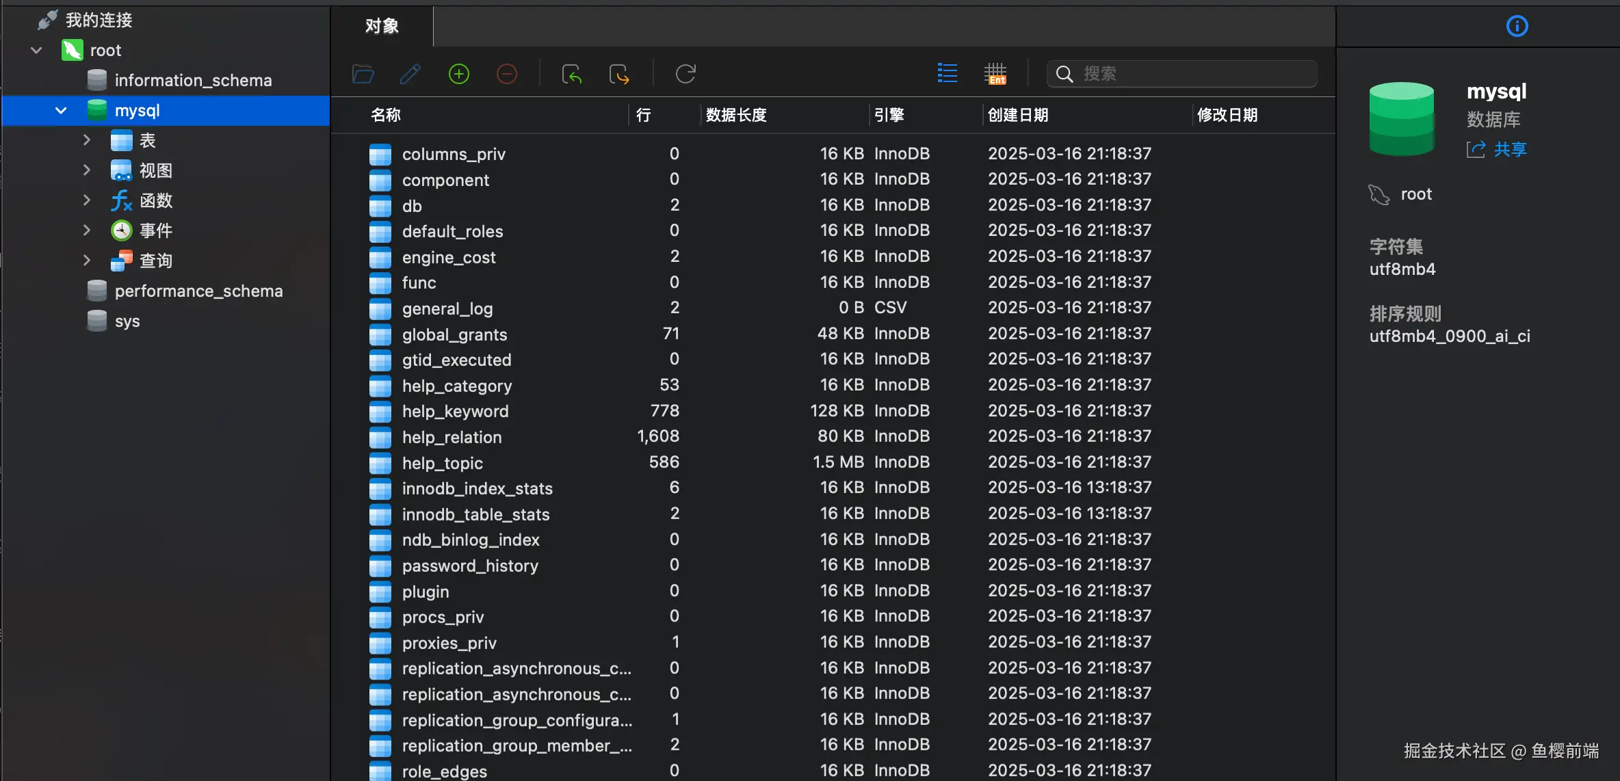Collapse the root connection node
This screenshot has width=1620, height=781.
(x=36, y=51)
